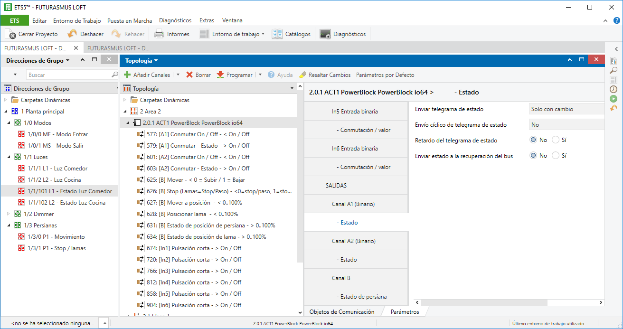Click Parámetros por Defecto button
Image resolution: width=623 pixels, height=329 pixels.
click(385, 75)
